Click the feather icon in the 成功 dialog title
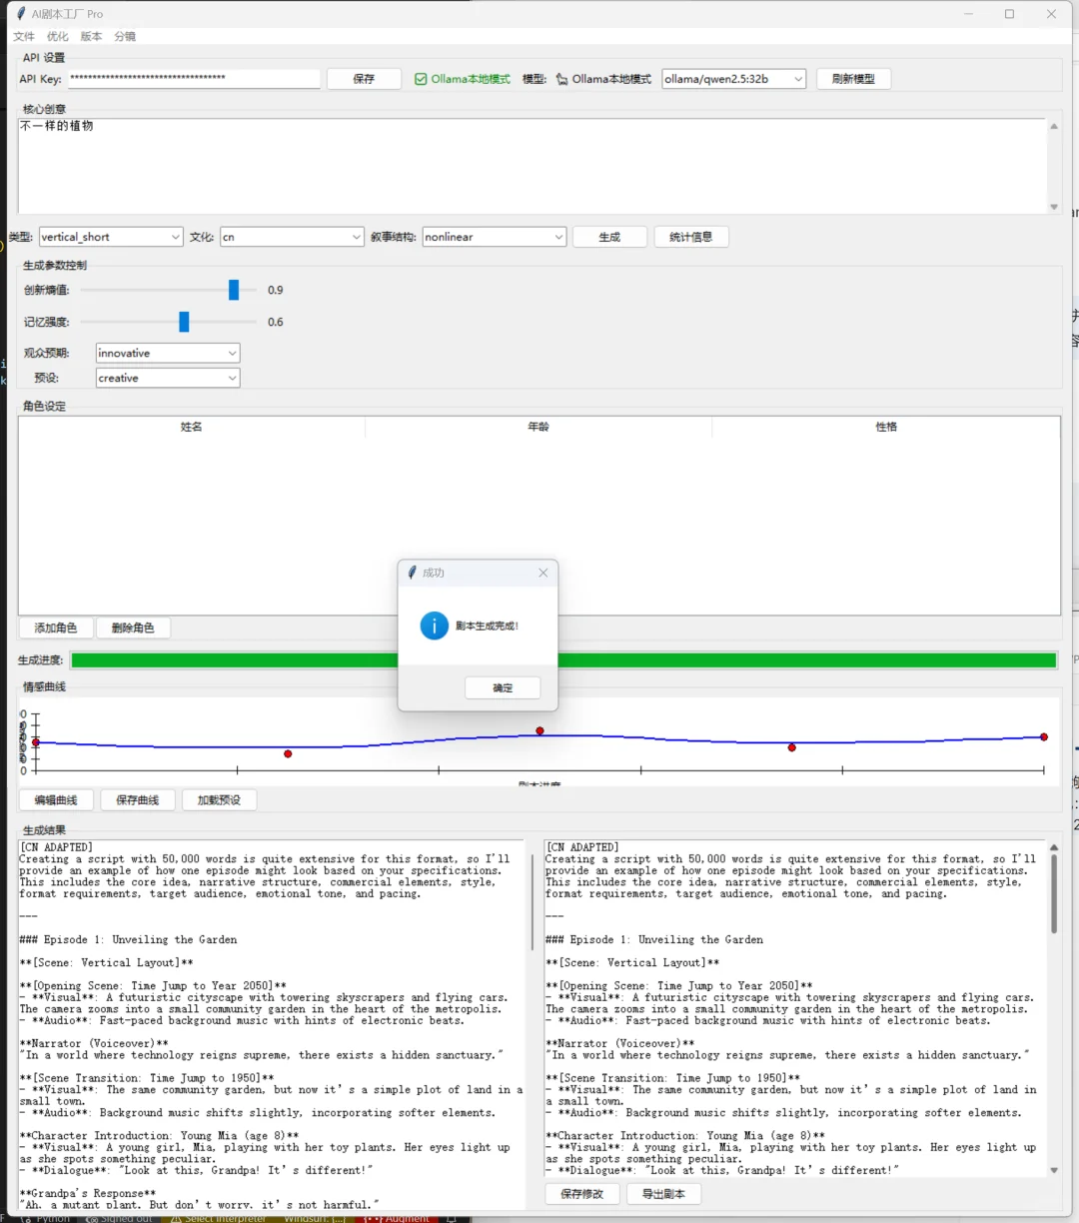Screen dimensions: 1079x1223 pyautogui.click(x=412, y=573)
